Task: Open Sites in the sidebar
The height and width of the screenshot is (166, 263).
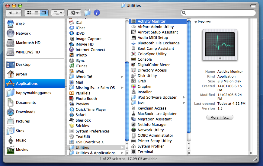Action: pos(35,131)
